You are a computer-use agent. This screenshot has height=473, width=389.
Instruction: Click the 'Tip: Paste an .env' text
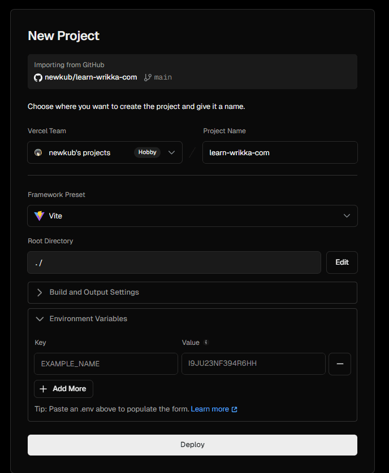112,409
